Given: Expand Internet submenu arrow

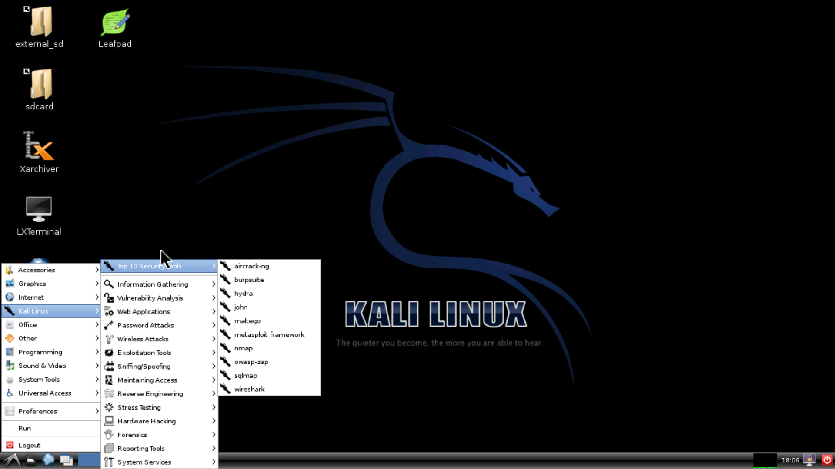Looking at the screenshot, I should [97, 297].
